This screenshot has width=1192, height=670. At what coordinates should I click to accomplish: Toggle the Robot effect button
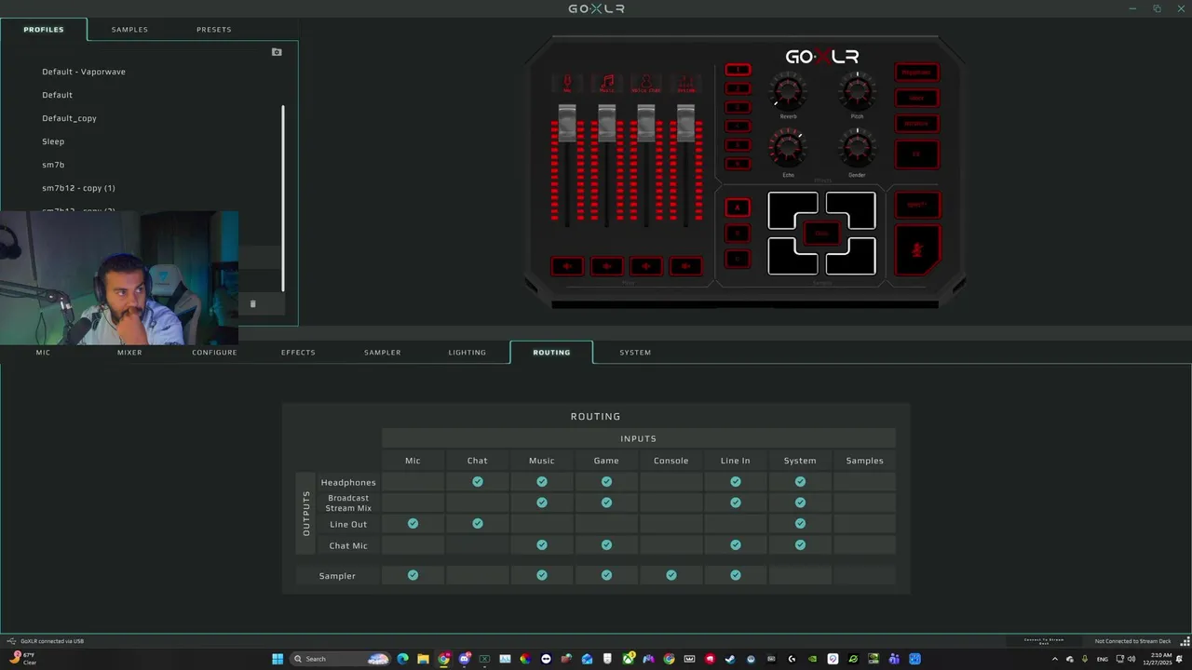point(917,98)
